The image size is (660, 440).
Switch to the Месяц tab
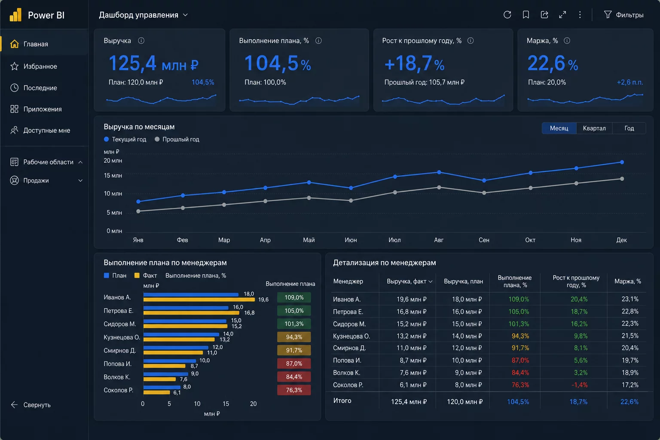click(559, 128)
